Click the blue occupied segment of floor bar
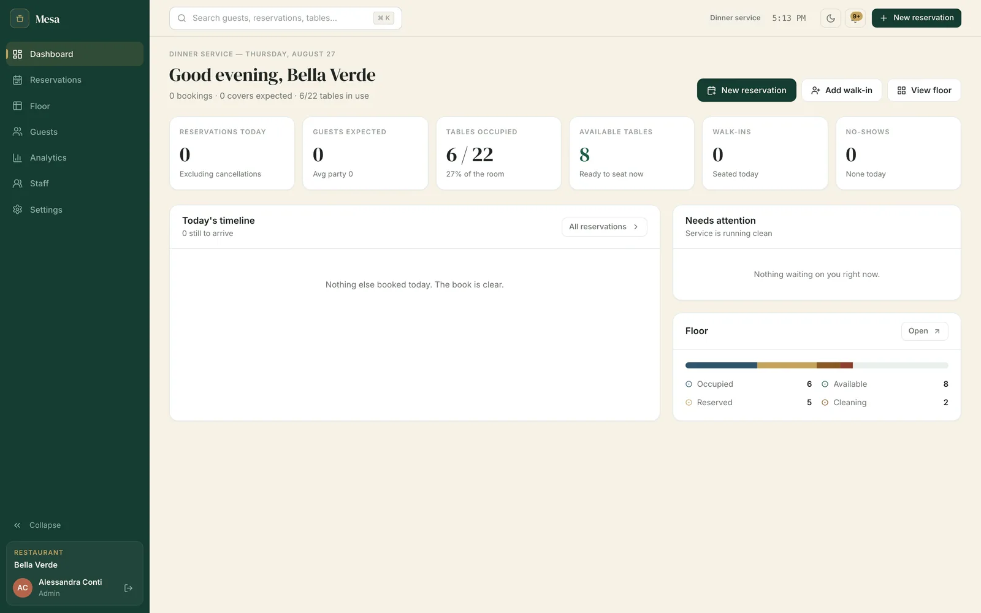Screen dimensions: 981x613 pyautogui.click(x=721, y=365)
